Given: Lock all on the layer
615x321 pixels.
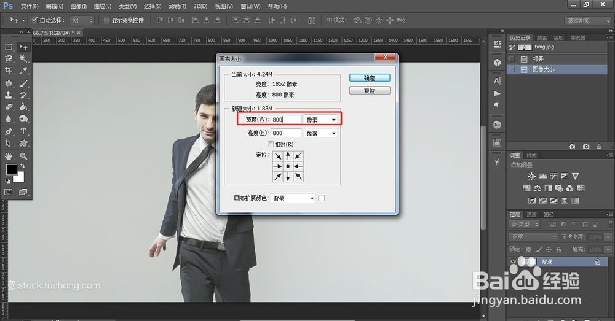Looking at the screenshot, I should 558,249.
